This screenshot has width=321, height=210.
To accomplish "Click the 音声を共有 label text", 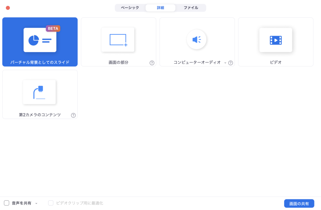I will pos(22,203).
